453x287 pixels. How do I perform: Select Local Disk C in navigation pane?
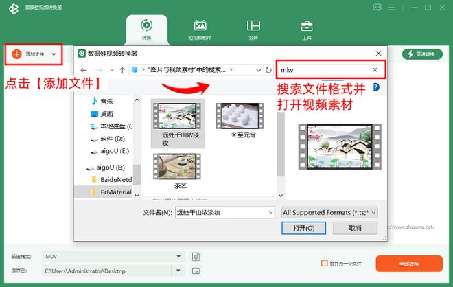(x=111, y=126)
